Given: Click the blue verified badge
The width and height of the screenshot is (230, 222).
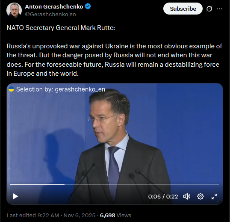Looking at the screenshot, I should pos(88,6).
